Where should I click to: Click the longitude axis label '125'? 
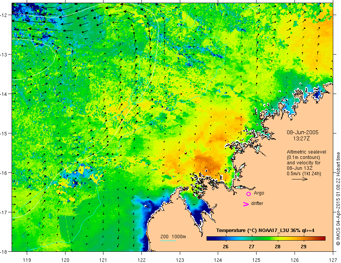pyautogui.click(x=257, y=260)
